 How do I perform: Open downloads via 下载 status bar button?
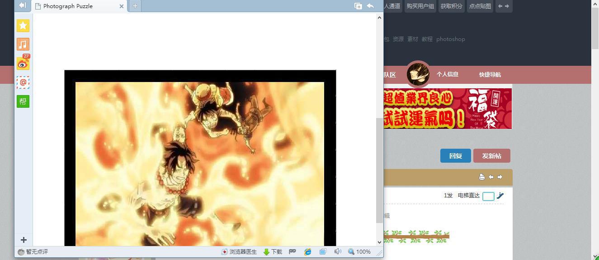(273, 252)
